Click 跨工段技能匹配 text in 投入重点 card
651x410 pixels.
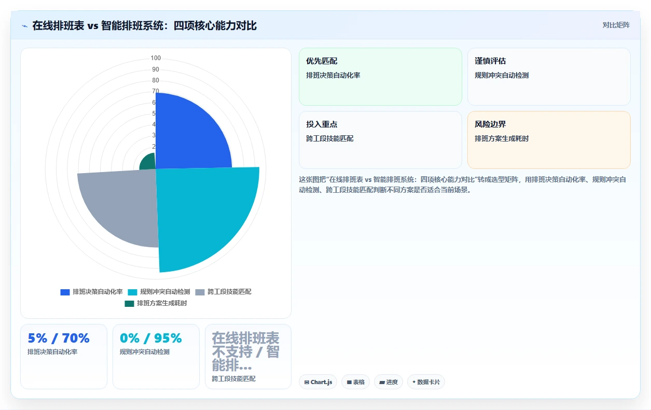tap(330, 138)
